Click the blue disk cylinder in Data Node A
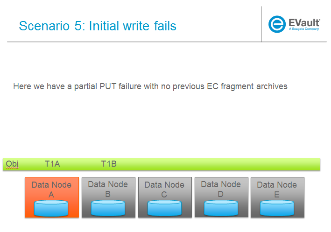331x232 pixels. pos(51,208)
